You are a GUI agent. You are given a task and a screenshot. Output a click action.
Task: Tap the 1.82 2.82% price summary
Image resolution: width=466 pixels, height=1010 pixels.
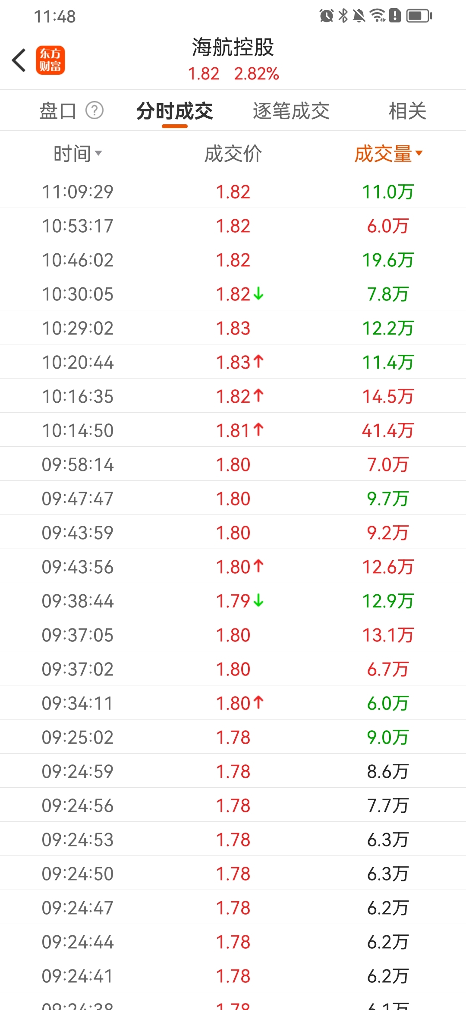coord(233,74)
